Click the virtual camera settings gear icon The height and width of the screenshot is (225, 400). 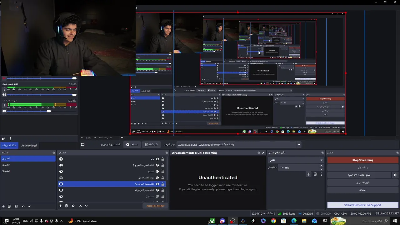click(395, 175)
